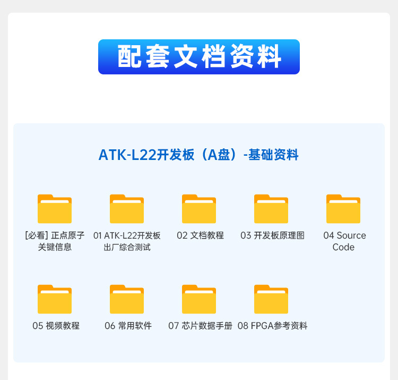Open the [必看] 正点原子关键信息 folder icon

point(55,209)
